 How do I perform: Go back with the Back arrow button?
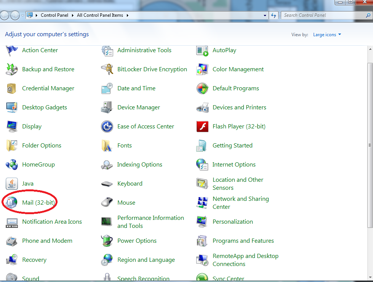tap(4, 16)
